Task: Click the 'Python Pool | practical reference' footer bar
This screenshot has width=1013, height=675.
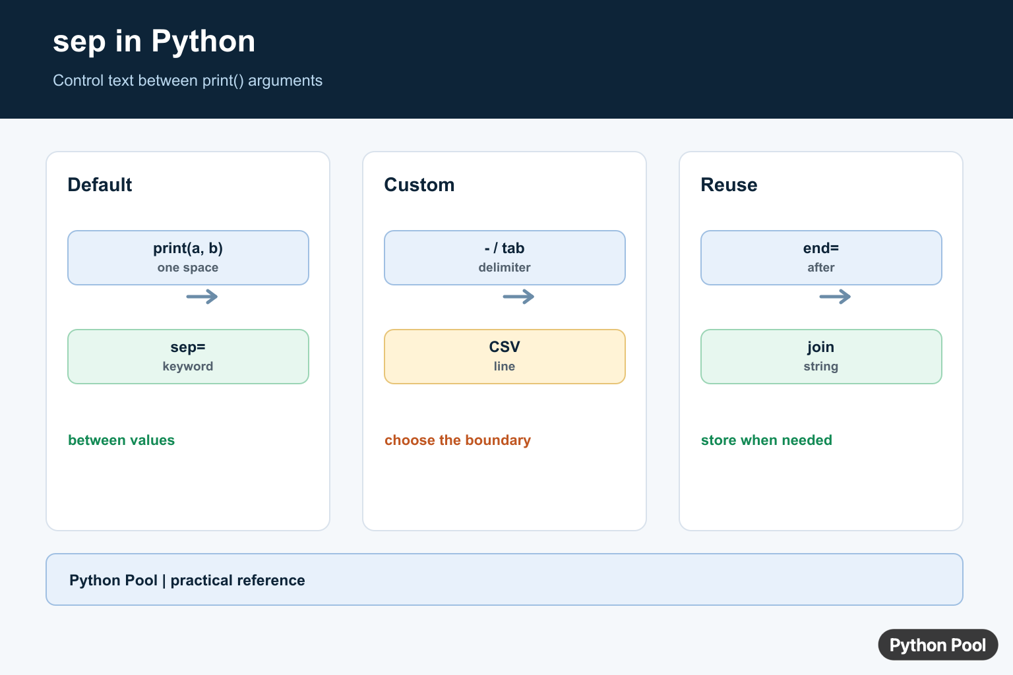Action: (x=505, y=579)
